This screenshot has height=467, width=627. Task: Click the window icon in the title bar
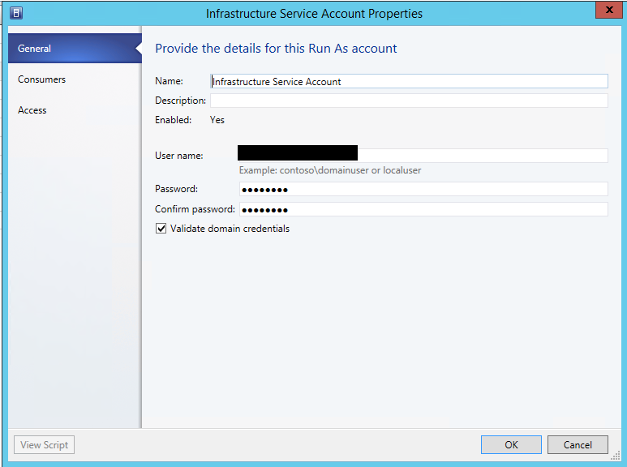(x=15, y=13)
